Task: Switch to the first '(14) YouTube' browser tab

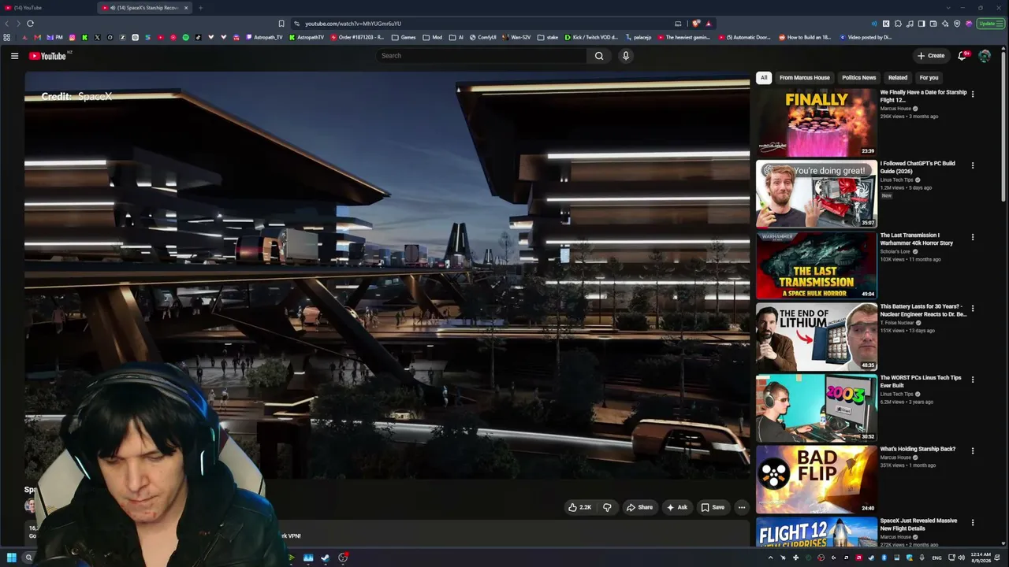Action: [49, 8]
